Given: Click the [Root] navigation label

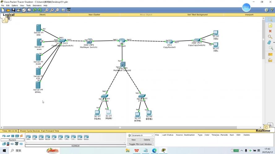Looking at the screenshot, I should pyautogui.click(x=42, y=14).
